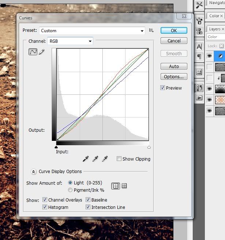Select the black gradient layer thumbnail
225x240 pixels.
(220, 89)
